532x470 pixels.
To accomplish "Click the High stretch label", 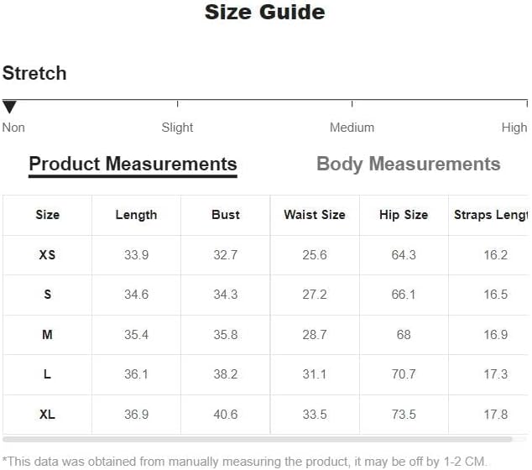I will click(514, 128).
